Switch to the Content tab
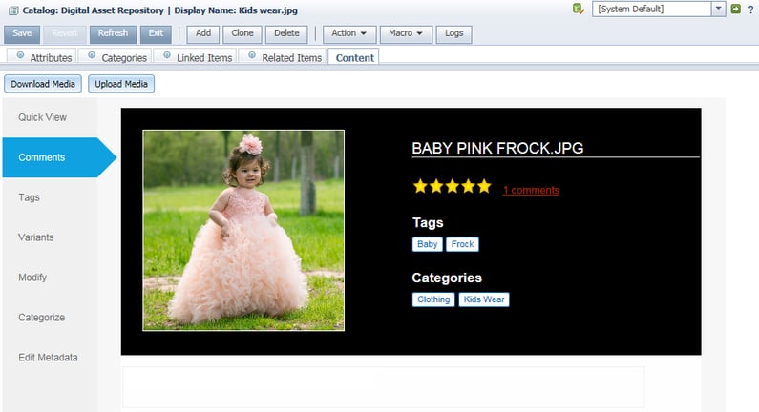 (x=353, y=57)
